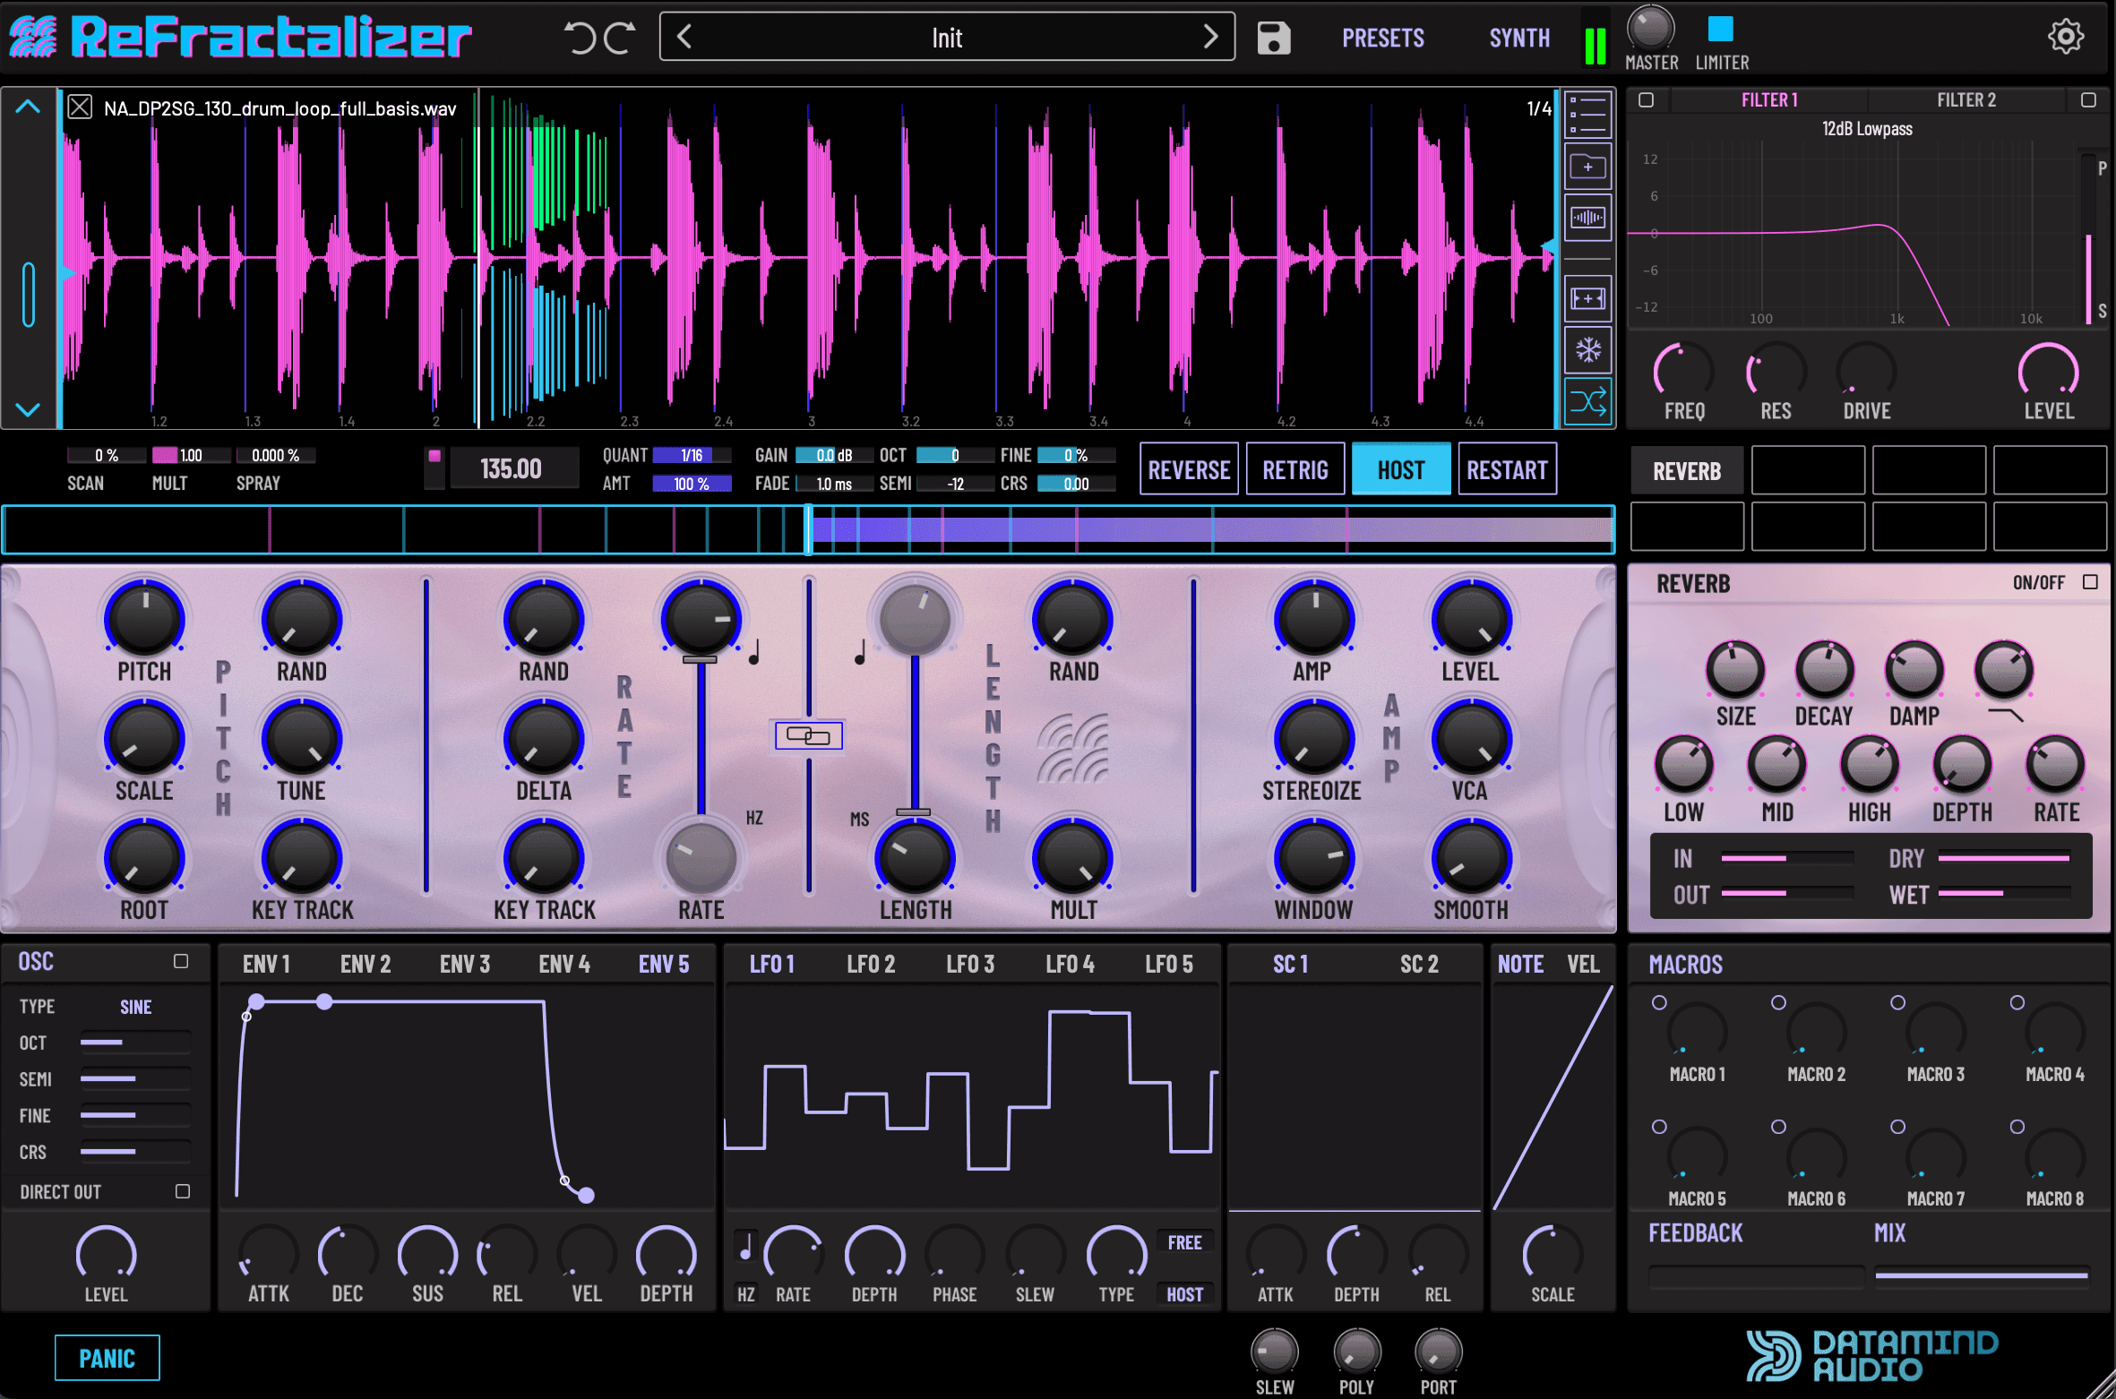
Task: Click the STEREOIZE knob
Action: [x=1313, y=739]
